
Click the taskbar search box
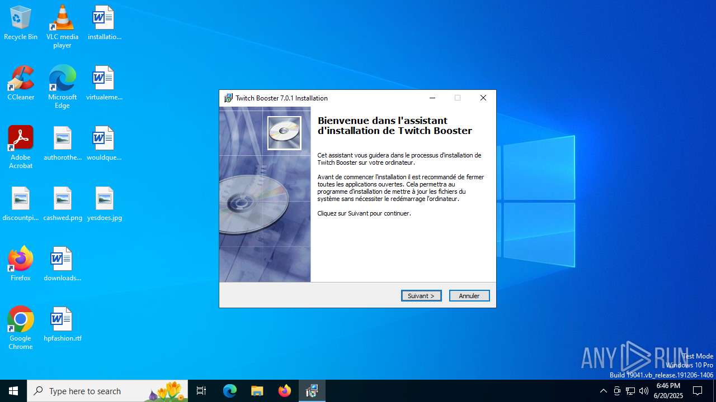107,391
